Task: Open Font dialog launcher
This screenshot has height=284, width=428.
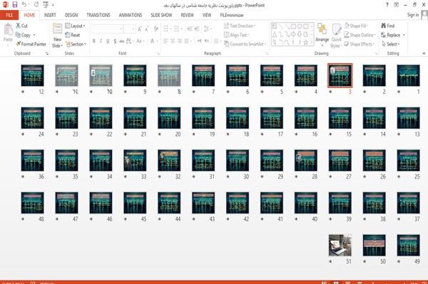Action: pyautogui.click(x=158, y=53)
